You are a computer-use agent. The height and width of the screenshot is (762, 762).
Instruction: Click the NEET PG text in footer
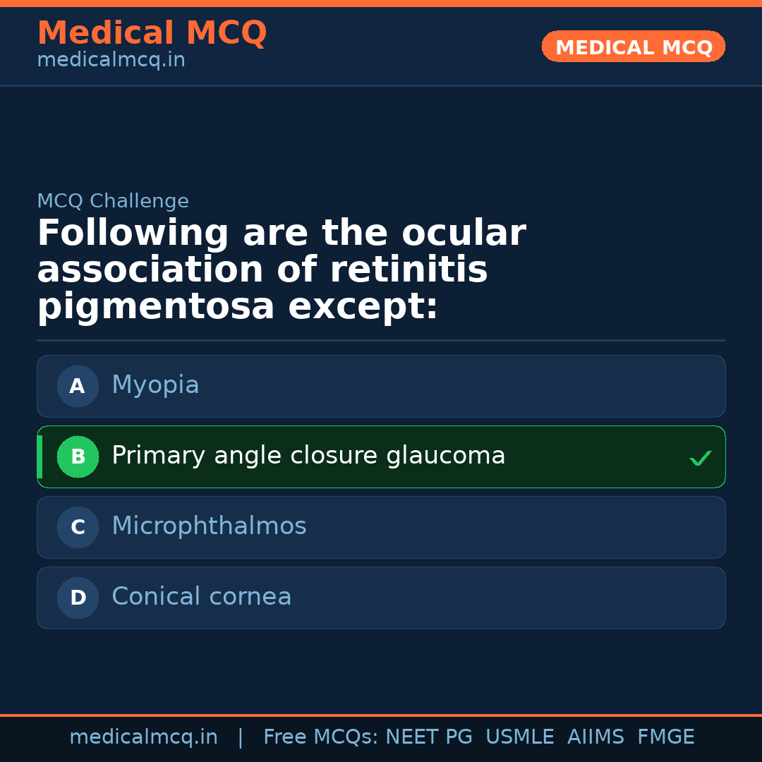tap(428, 736)
